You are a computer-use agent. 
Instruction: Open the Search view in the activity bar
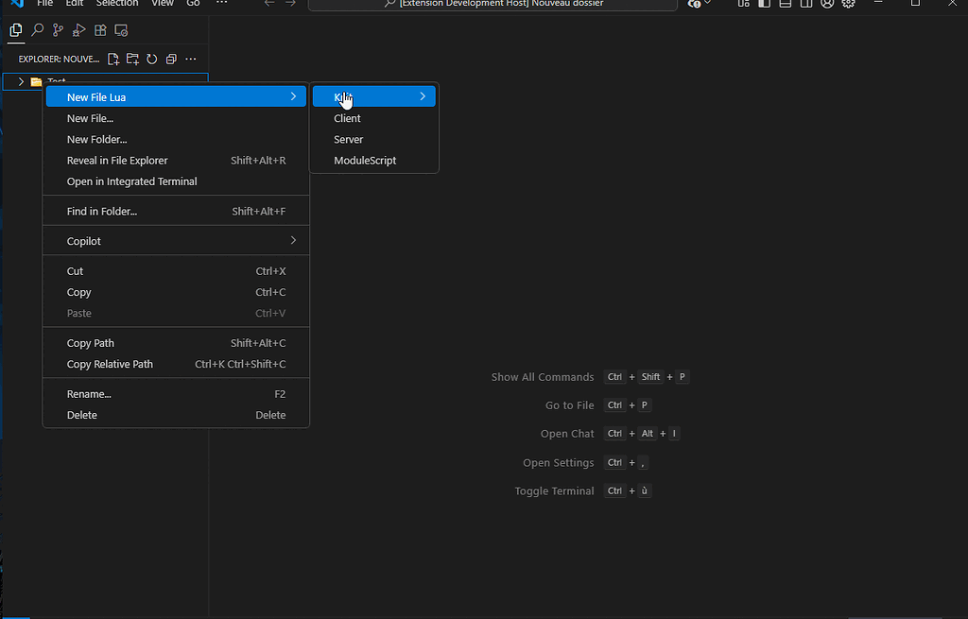pyautogui.click(x=36, y=29)
